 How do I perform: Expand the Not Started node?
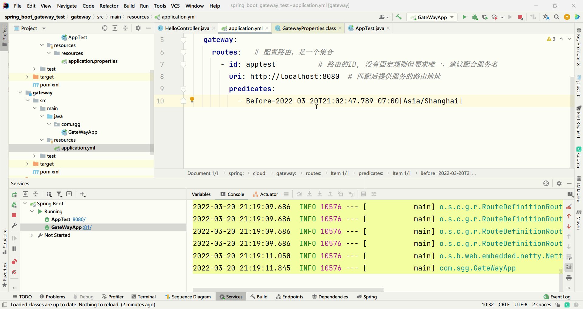pyautogui.click(x=32, y=235)
